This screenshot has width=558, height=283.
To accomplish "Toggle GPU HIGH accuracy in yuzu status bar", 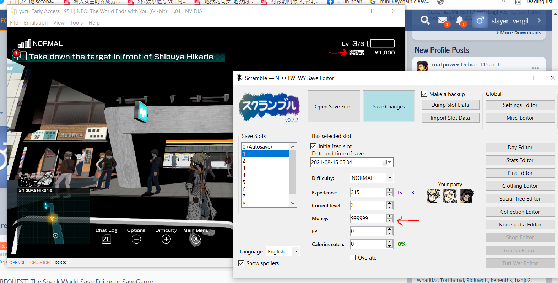I will point(40,263).
